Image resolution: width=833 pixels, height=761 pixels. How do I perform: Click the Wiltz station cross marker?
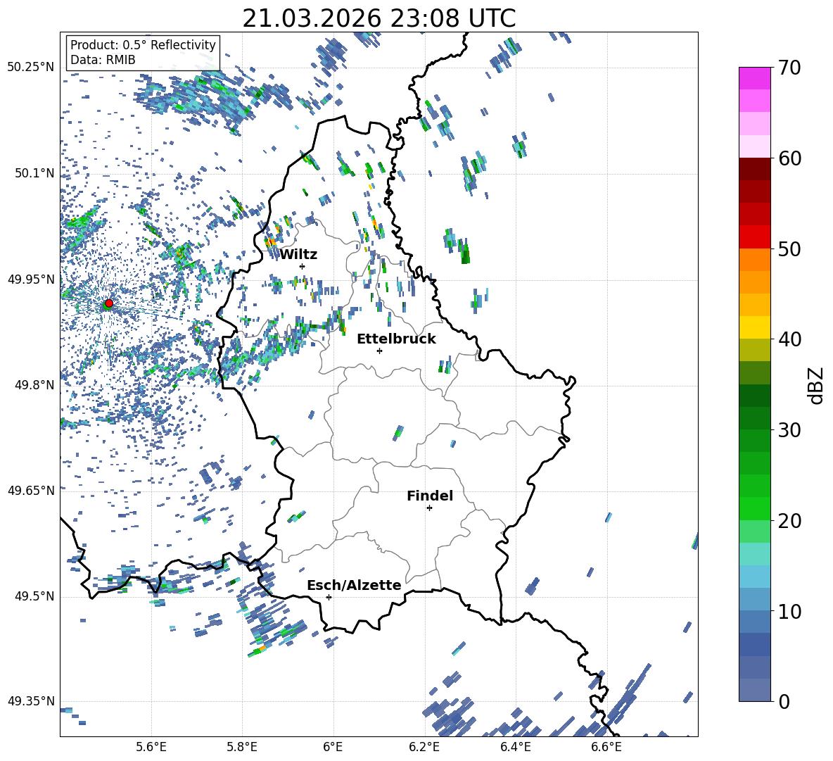click(x=302, y=266)
